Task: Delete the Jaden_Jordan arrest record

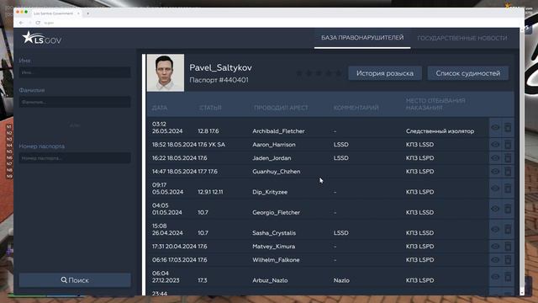Action: coord(508,158)
